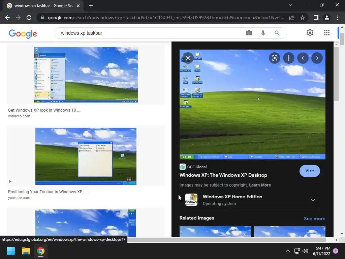
Task: Click the browser back arrow
Action: [7, 18]
